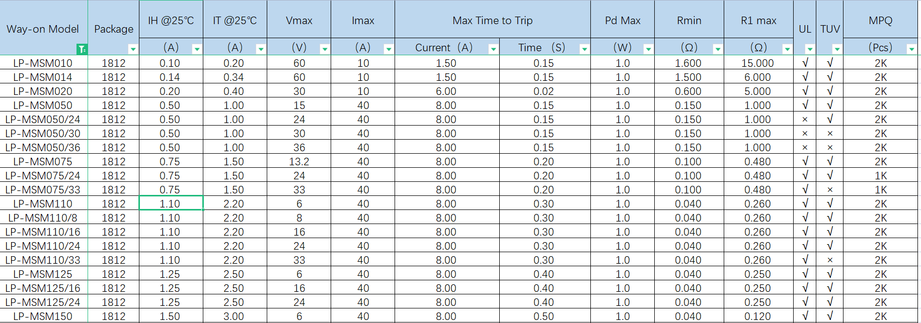This screenshot has width=921, height=323.
Task: Select the LP-MSM150 model cell
Action: point(43,316)
